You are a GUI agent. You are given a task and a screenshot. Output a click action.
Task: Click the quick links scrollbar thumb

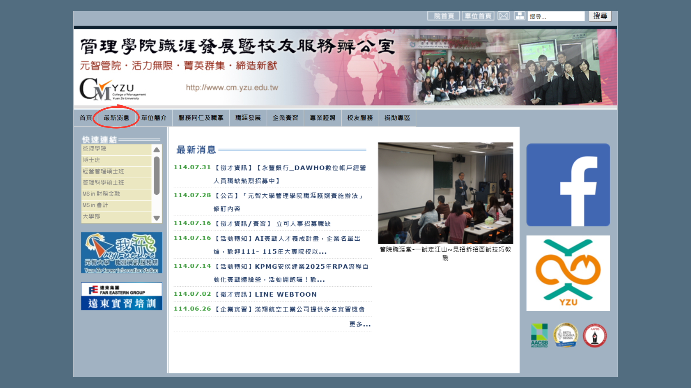(157, 175)
